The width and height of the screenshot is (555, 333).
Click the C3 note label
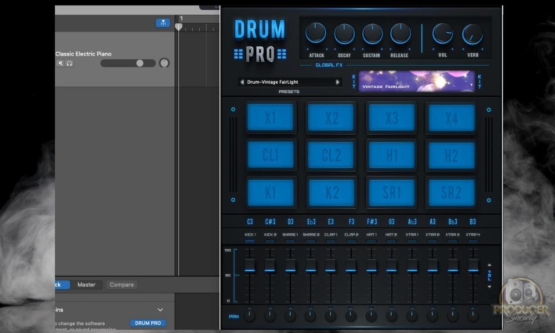250,221
